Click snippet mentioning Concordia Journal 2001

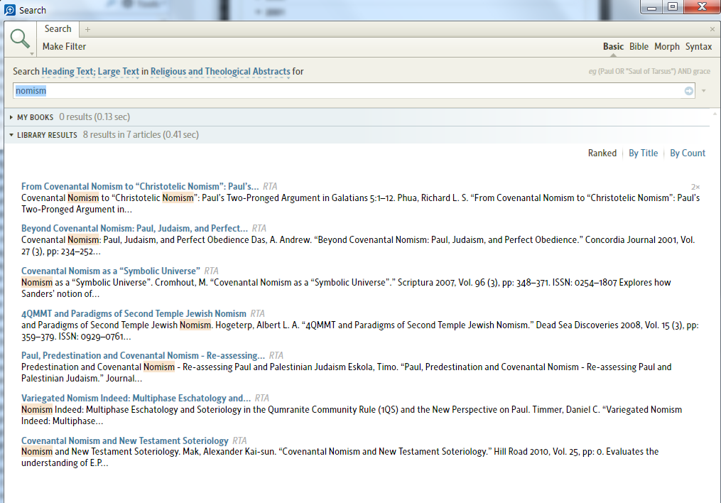coord(358,246)
